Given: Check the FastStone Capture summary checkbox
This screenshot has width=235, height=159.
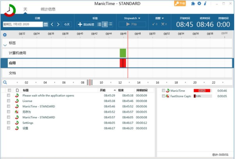Looking at the screenshot, I should tap(163, 96).
